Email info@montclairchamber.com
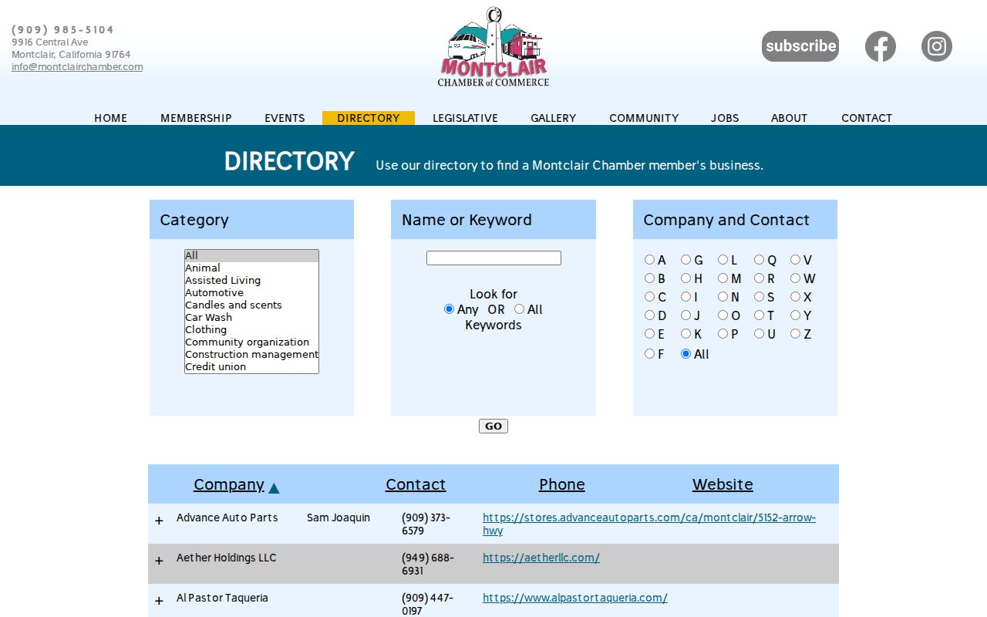This screenshot has width=987, height=617. (77, 67)
